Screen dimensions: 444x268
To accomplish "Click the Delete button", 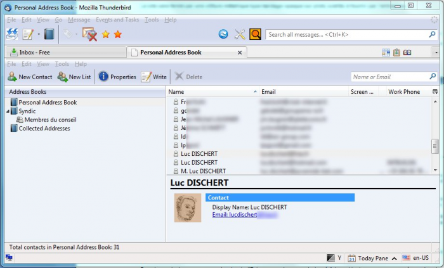I will [x=188, y=77].
